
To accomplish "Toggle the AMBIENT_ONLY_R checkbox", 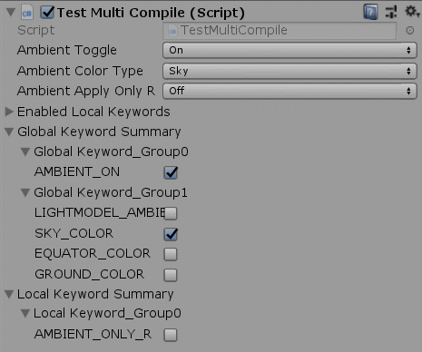I will click(x=171, y=335).
